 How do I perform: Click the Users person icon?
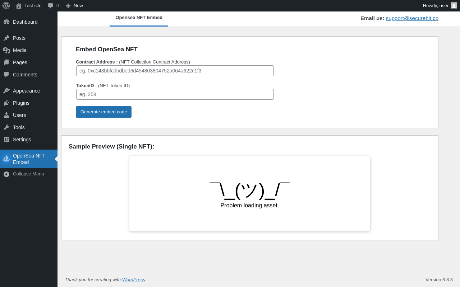(6, 115)
